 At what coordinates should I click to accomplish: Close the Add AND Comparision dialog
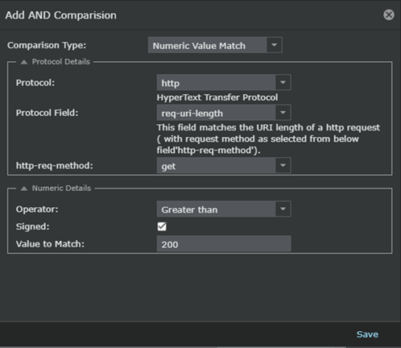pyautogui.click(x=389, y=14)
